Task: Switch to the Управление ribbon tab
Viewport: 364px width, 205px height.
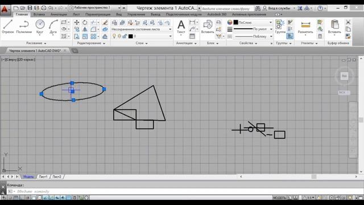Action: coord(136,14)
